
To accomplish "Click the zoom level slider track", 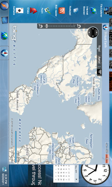I will [x=60, y=26].
